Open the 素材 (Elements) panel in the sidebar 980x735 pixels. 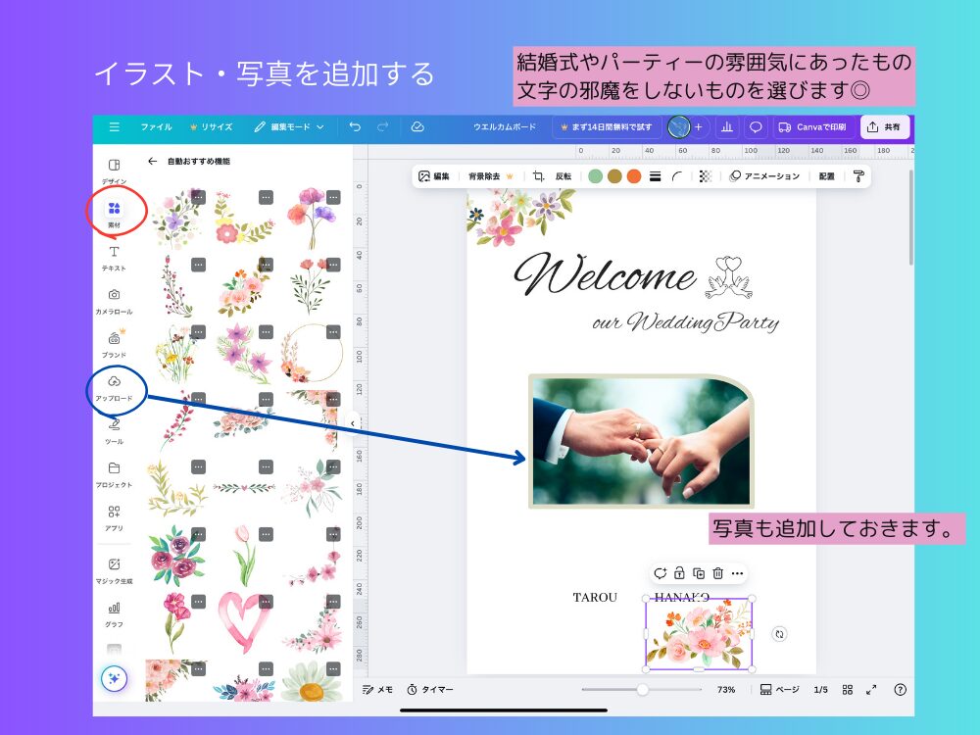[115, 210]
